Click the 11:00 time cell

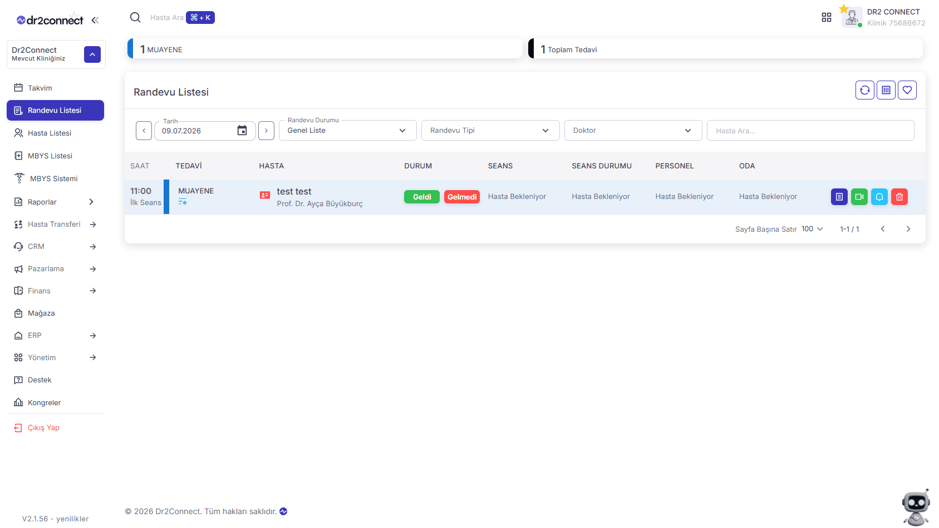click(x=141, y=191)
